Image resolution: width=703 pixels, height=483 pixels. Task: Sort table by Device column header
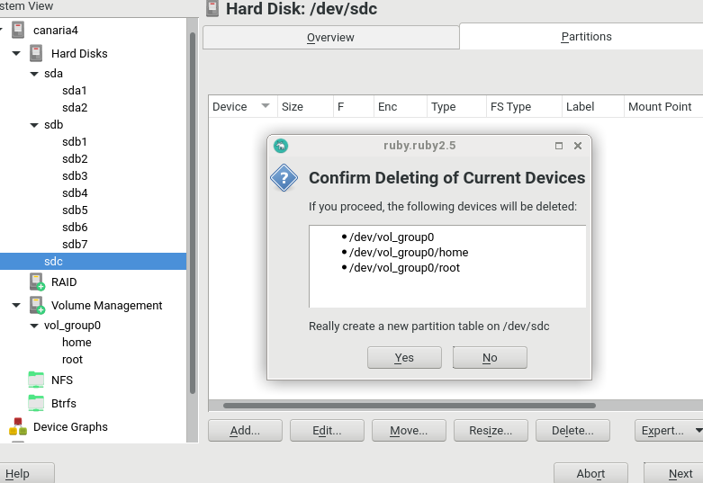pyautogui.click(x=241, y=106)
